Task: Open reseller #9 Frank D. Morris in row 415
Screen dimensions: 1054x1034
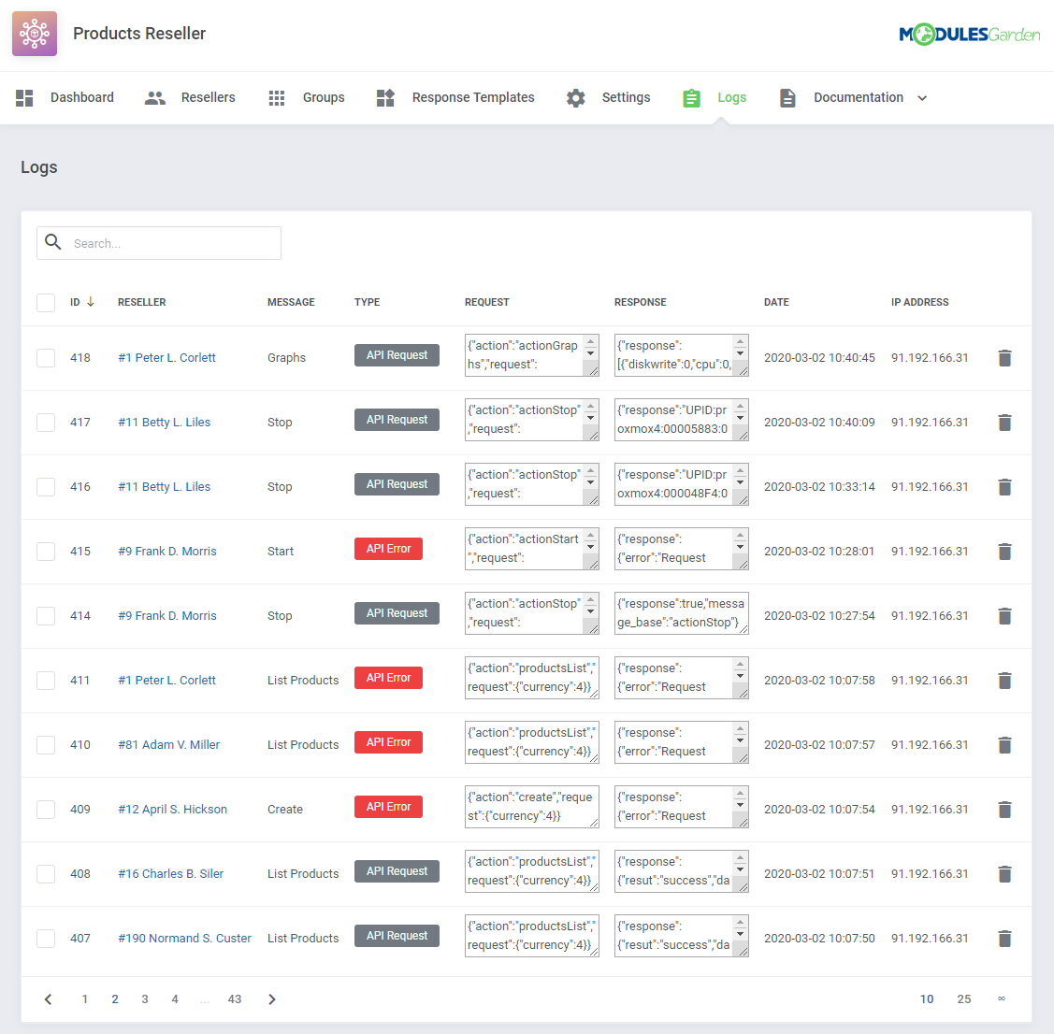Action: point(167,552)
